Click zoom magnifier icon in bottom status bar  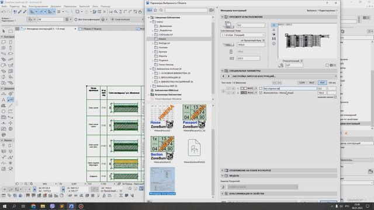point(31,184)
